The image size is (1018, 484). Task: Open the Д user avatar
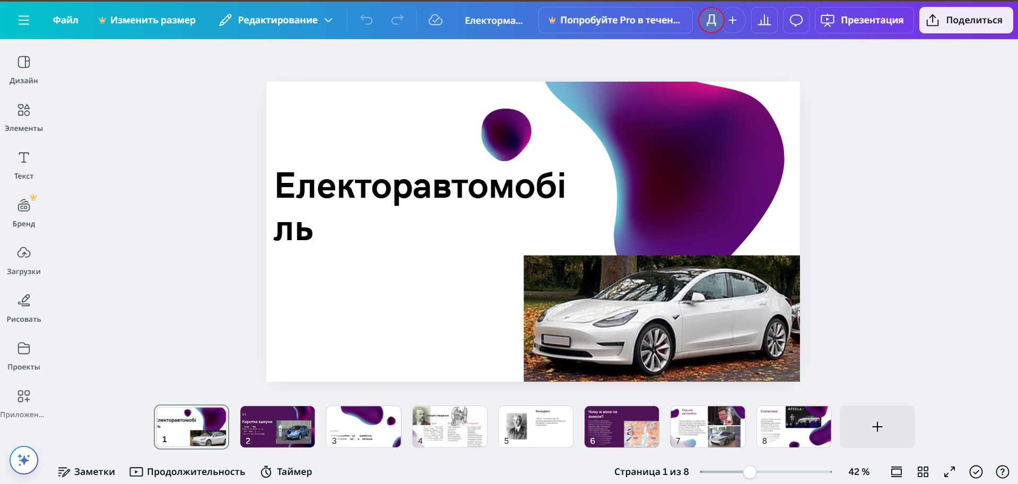point(711,20)
